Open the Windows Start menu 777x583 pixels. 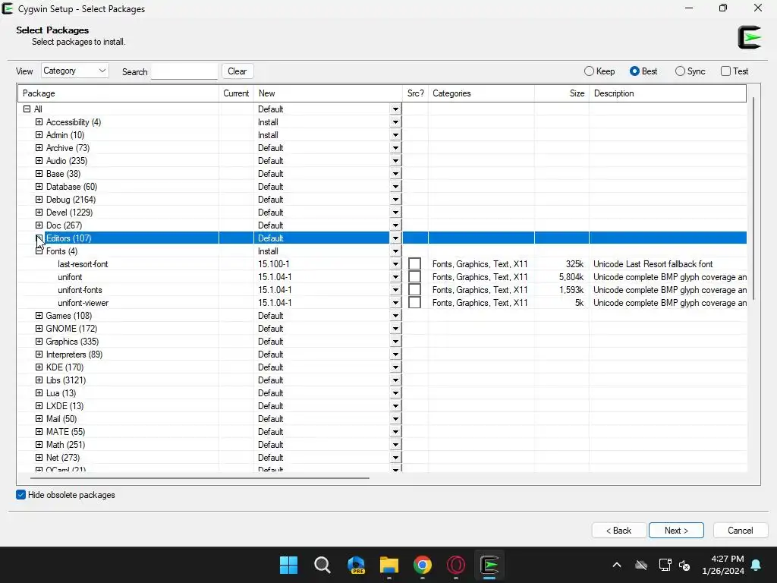pyautogui.click(x=288, y=565)
